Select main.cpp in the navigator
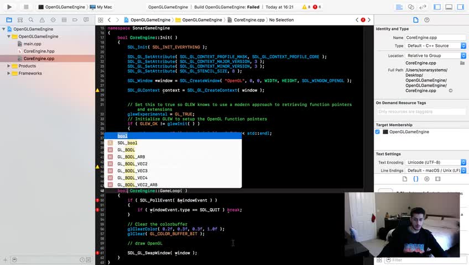Image resolution: width=469 pixels, height=265 pixels. [x=32, y=44]
